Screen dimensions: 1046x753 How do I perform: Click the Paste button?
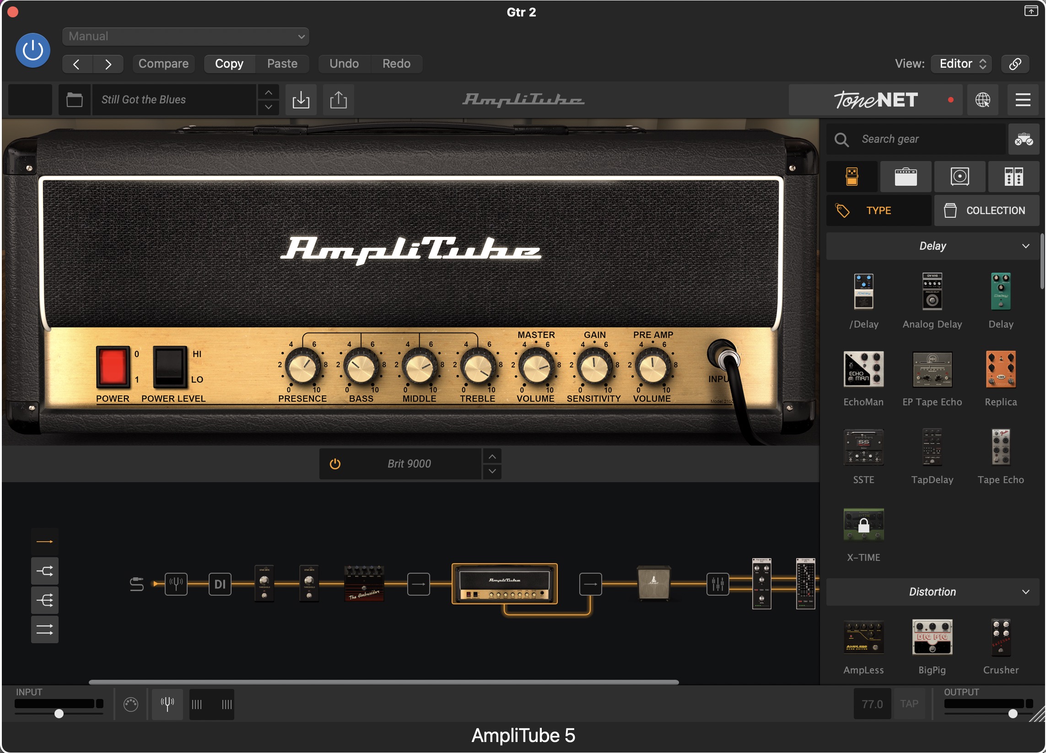tap(282, 64)
